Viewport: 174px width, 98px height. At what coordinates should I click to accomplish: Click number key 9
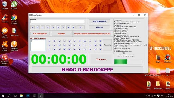[x=73, y=27]
